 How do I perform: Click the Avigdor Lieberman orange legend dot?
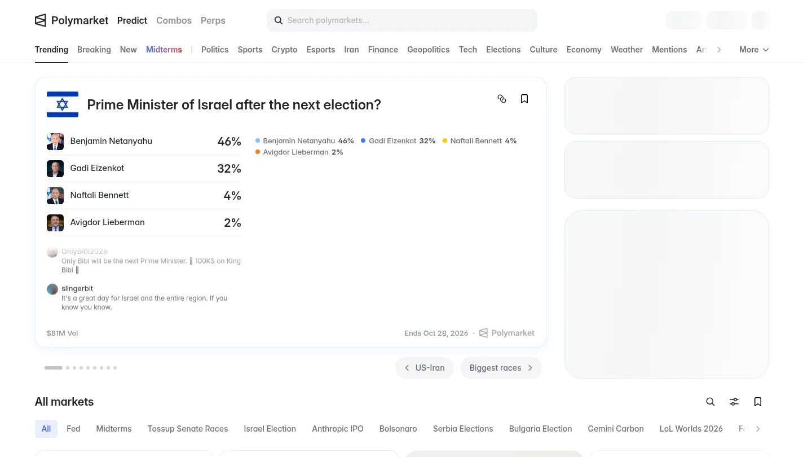tap(258, 152)
